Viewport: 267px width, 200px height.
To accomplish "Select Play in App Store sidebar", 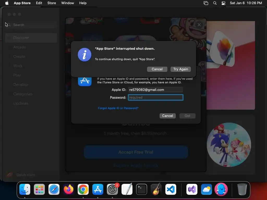I will [x=31, y=75].
